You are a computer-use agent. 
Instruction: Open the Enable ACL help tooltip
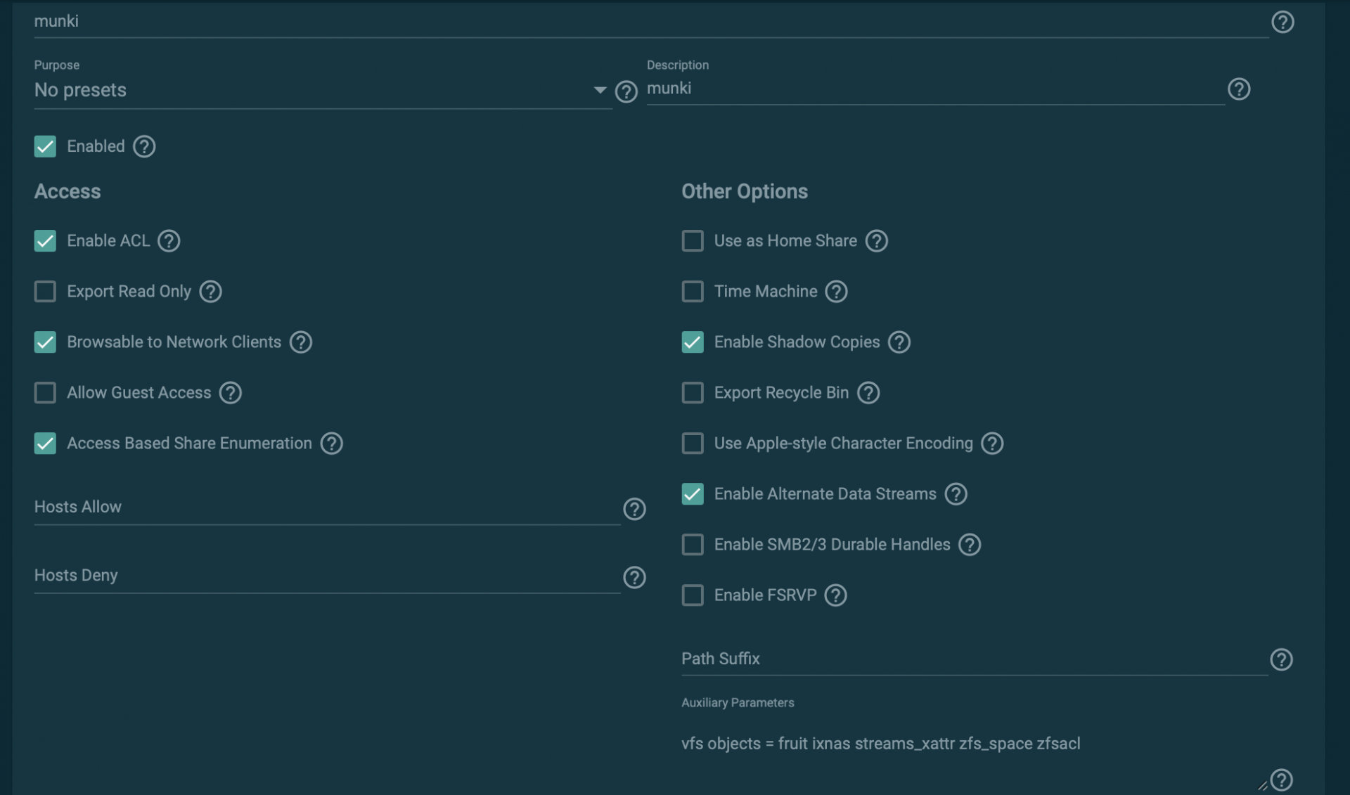click(169, 240)
